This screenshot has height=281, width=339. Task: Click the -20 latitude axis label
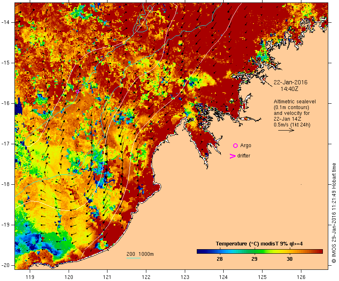[5, 265]
